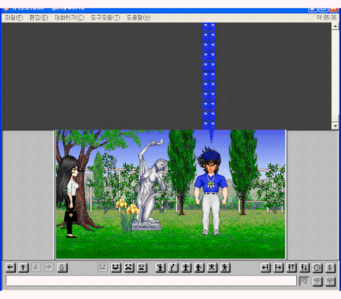Click the left arrow navigation button

tap(10, 267)
